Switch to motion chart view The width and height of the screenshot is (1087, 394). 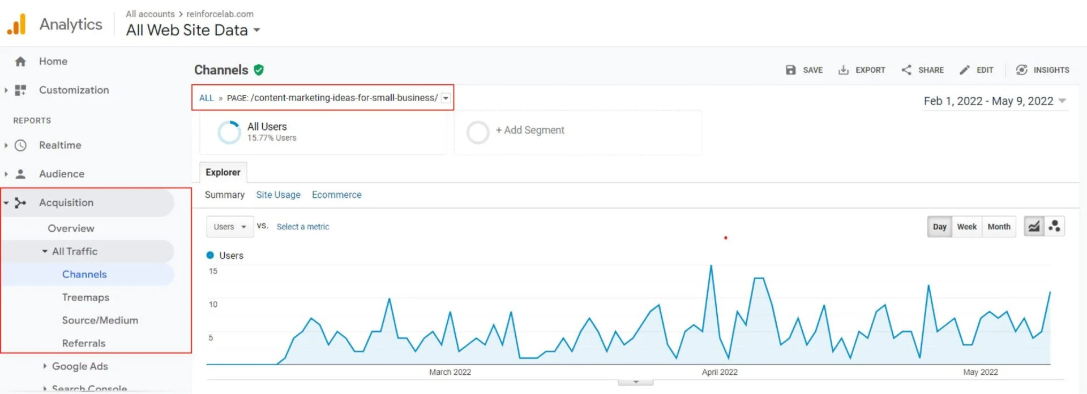(1054, 227)
